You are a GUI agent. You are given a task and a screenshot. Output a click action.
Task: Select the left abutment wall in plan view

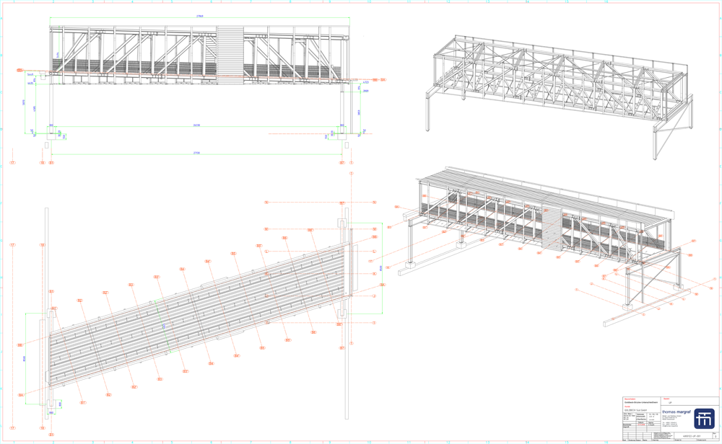click(46, 310)
